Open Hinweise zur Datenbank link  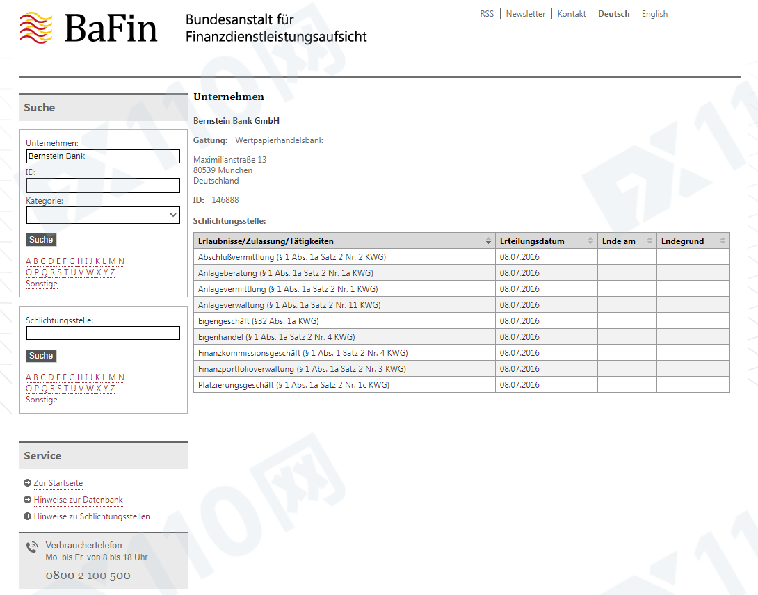[x=79, y=499]
